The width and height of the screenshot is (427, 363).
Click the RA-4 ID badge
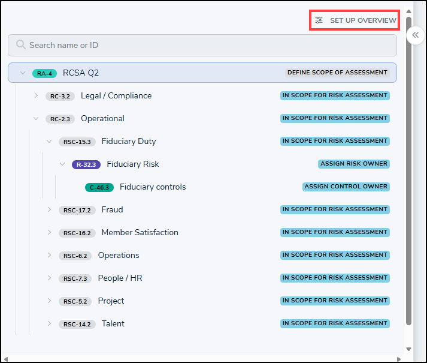(x=44, y=73)
